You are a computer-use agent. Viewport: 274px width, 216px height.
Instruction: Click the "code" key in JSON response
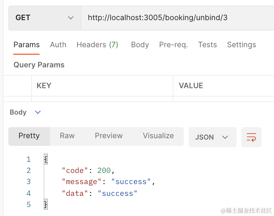click(x=73, y=171)
